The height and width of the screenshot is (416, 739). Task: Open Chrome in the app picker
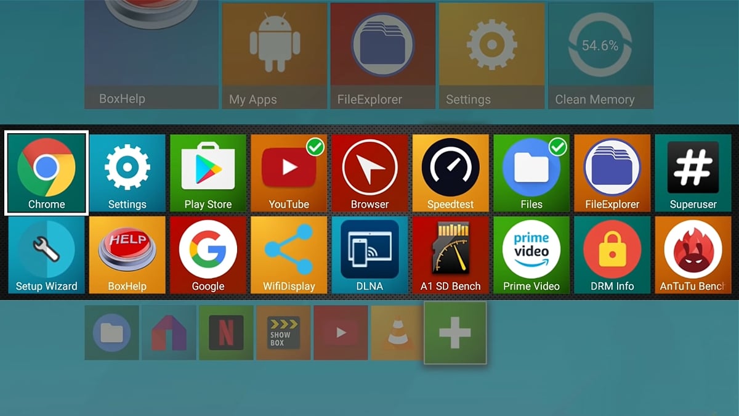(47, 173)
